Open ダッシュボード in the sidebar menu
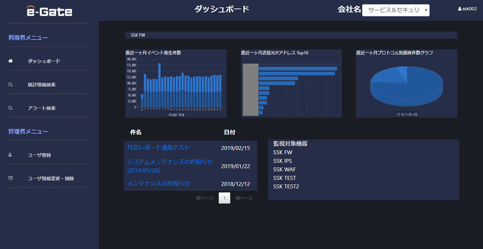Viewport: 483px width, 249px height. 44,61
